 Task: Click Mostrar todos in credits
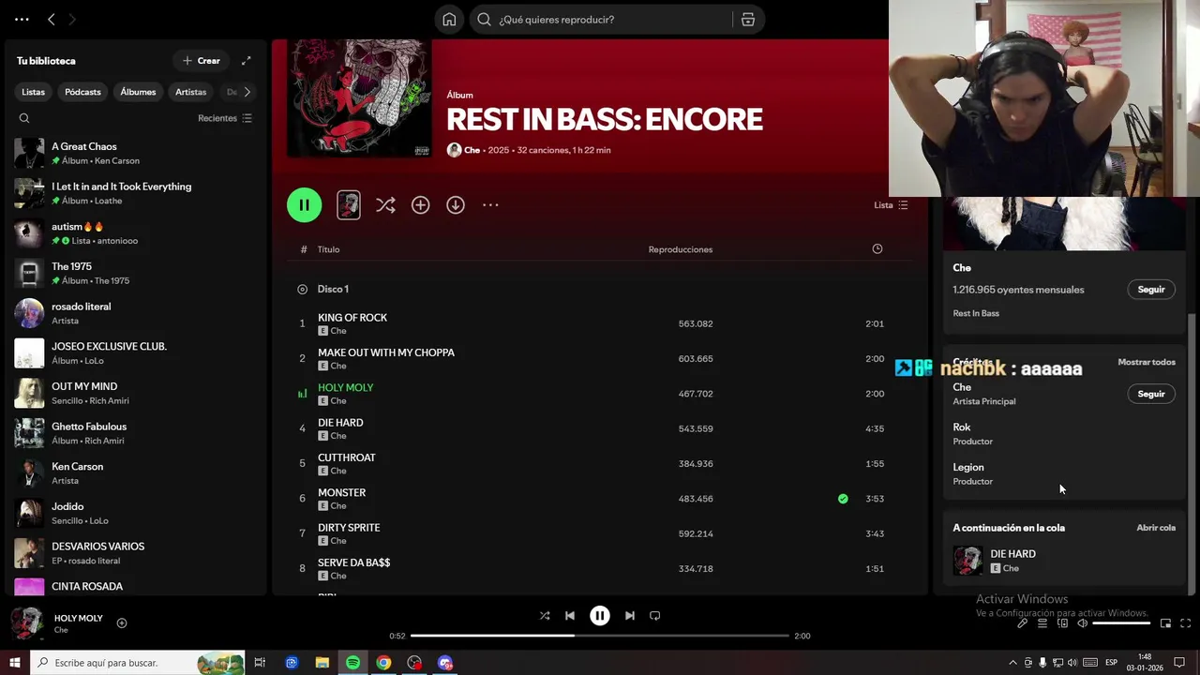click(1147, 362)
